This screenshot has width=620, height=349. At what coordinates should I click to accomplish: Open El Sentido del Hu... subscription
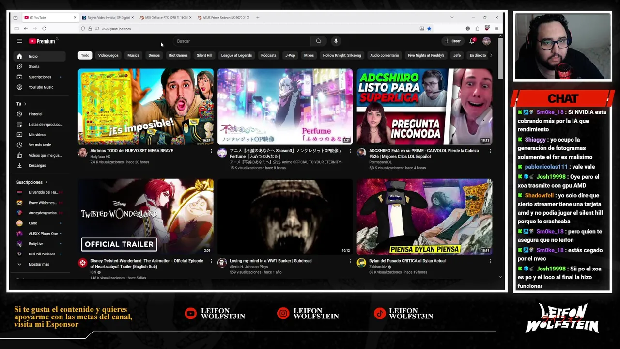pyautogui.click(x=40, y=192)
